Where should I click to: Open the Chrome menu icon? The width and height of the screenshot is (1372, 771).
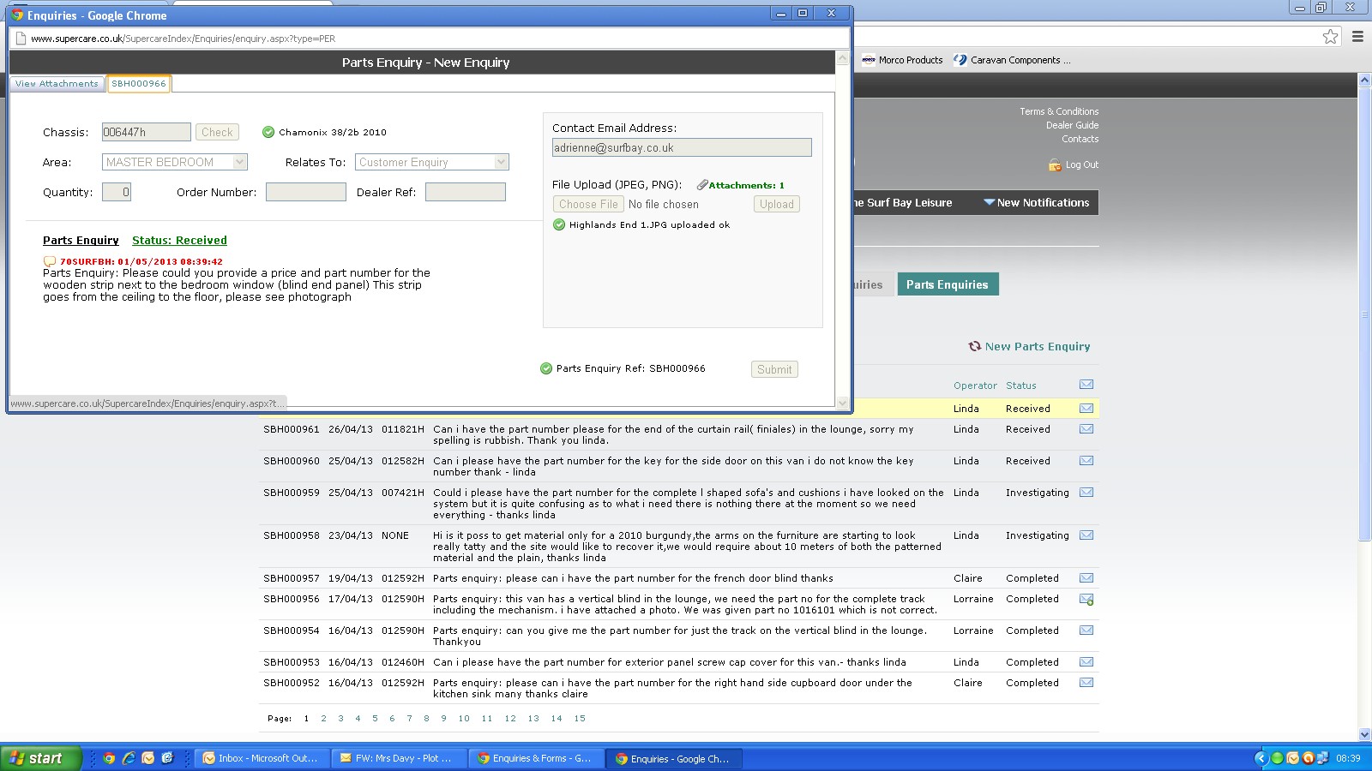pyautogui.click(x=1357, y=36)
